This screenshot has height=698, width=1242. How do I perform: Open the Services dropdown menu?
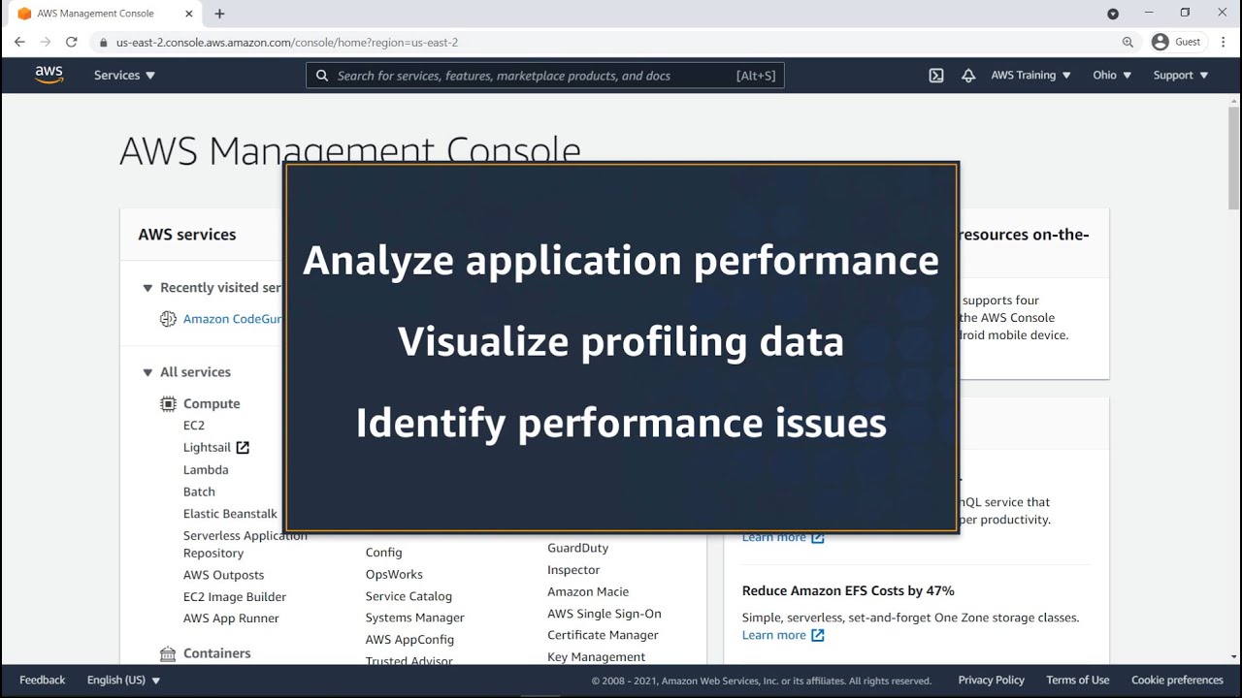(x=124, y=76)
